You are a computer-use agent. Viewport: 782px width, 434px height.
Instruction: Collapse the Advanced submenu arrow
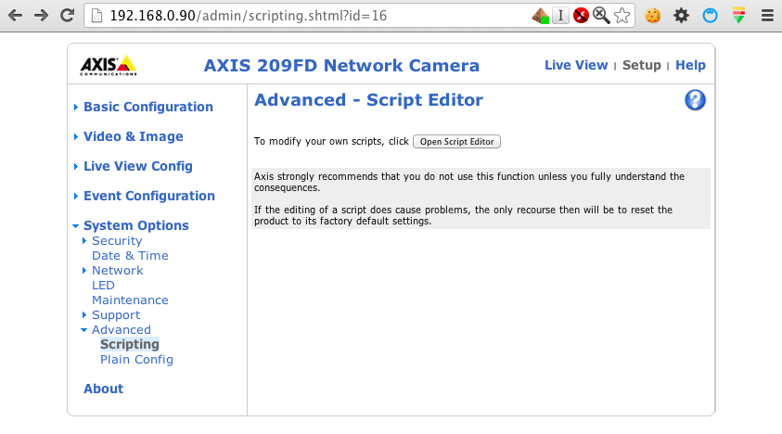click(83, 330)
